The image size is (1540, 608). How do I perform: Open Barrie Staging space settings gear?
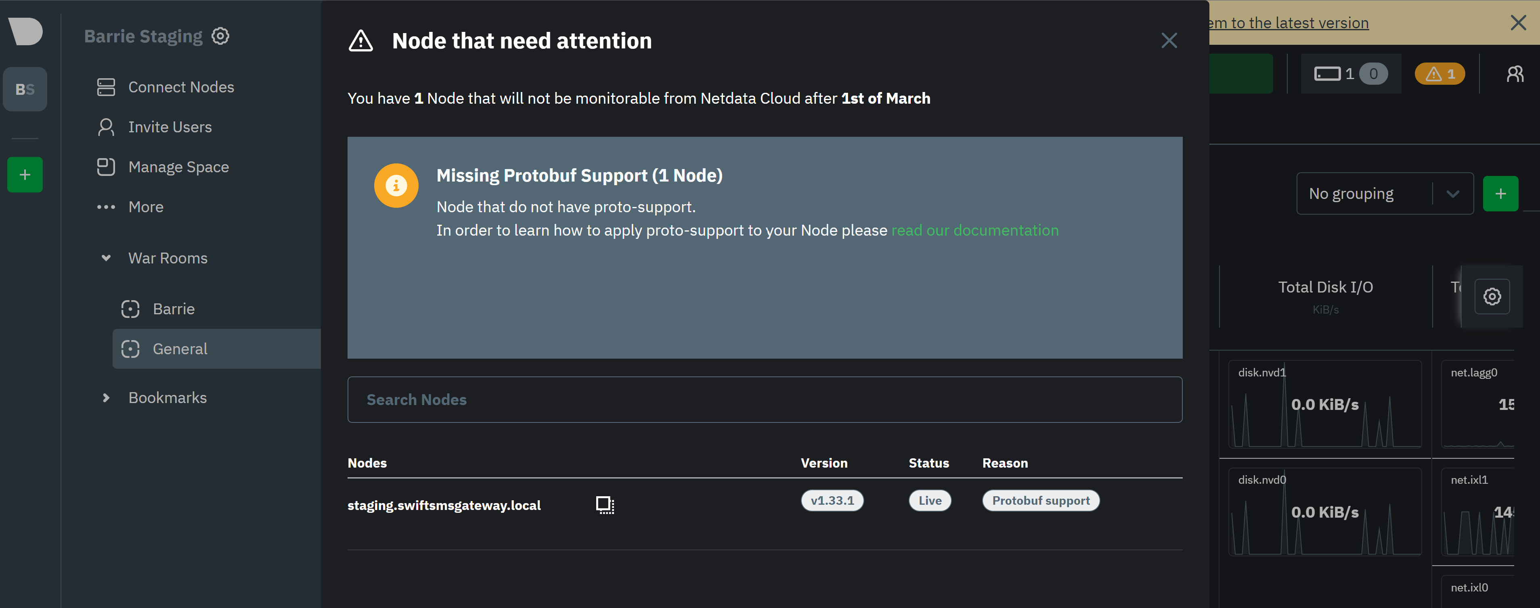pos(220,36)
